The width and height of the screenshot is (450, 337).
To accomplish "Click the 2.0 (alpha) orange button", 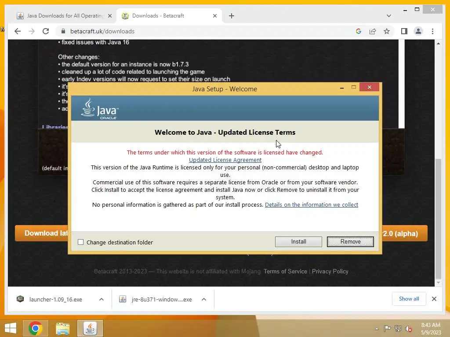I will [x=404, y=233].
